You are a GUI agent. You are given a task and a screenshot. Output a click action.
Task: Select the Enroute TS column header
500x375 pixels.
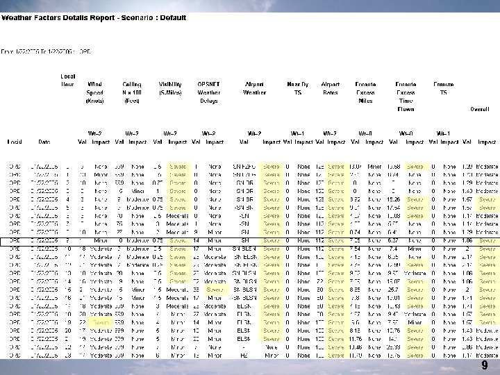click(443, 88)
